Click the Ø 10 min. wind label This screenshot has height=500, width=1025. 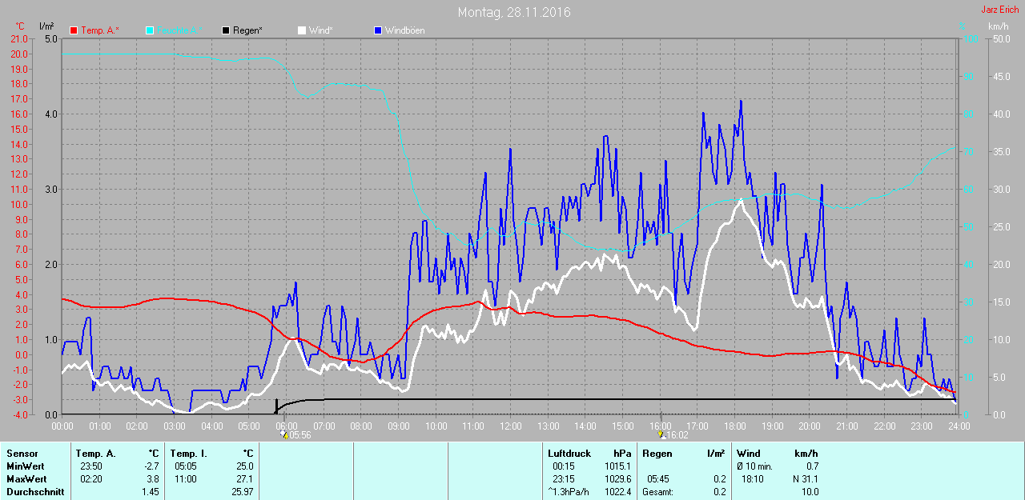755,466
